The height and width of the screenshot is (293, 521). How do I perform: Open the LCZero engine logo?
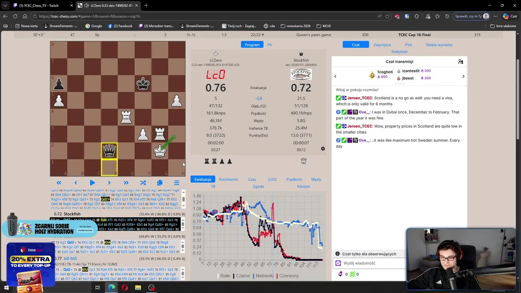(x=216, y=74)
